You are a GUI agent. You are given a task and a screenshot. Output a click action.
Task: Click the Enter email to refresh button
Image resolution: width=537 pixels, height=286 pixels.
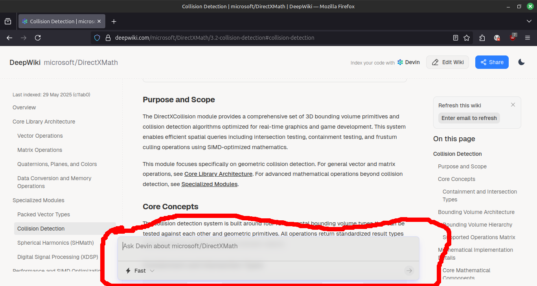[x=469, y=118]
